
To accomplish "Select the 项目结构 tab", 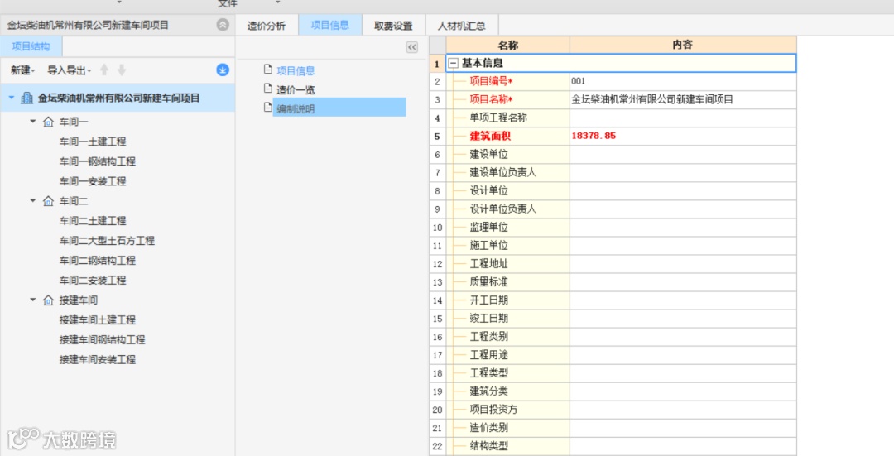I will [31, 46].
